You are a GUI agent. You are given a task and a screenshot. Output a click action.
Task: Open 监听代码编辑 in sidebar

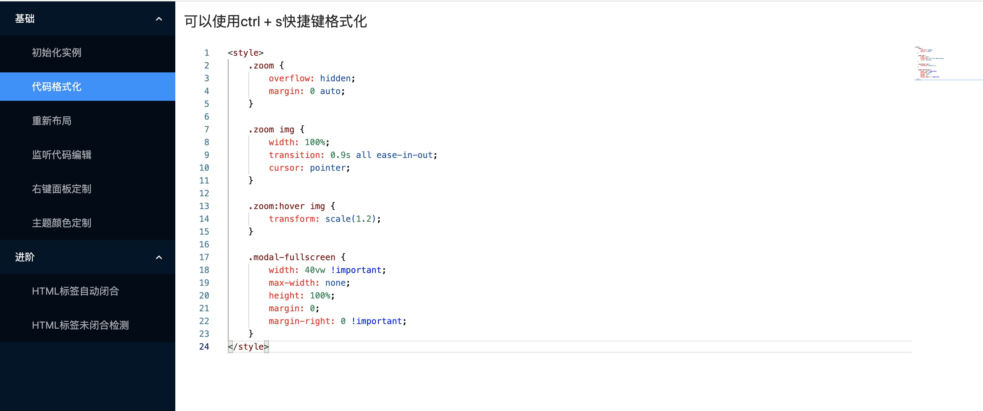(61, 154)
